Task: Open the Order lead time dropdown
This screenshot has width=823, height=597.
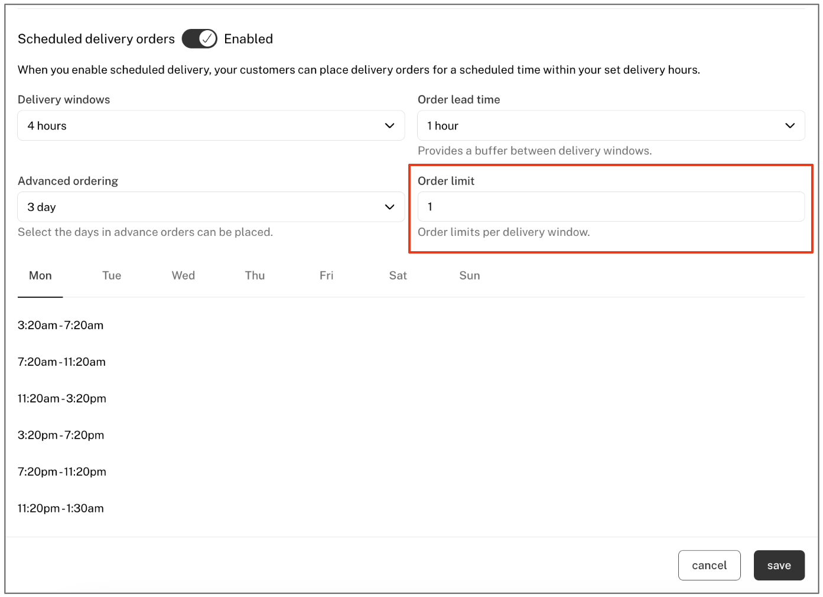Action: coord(611,125)
